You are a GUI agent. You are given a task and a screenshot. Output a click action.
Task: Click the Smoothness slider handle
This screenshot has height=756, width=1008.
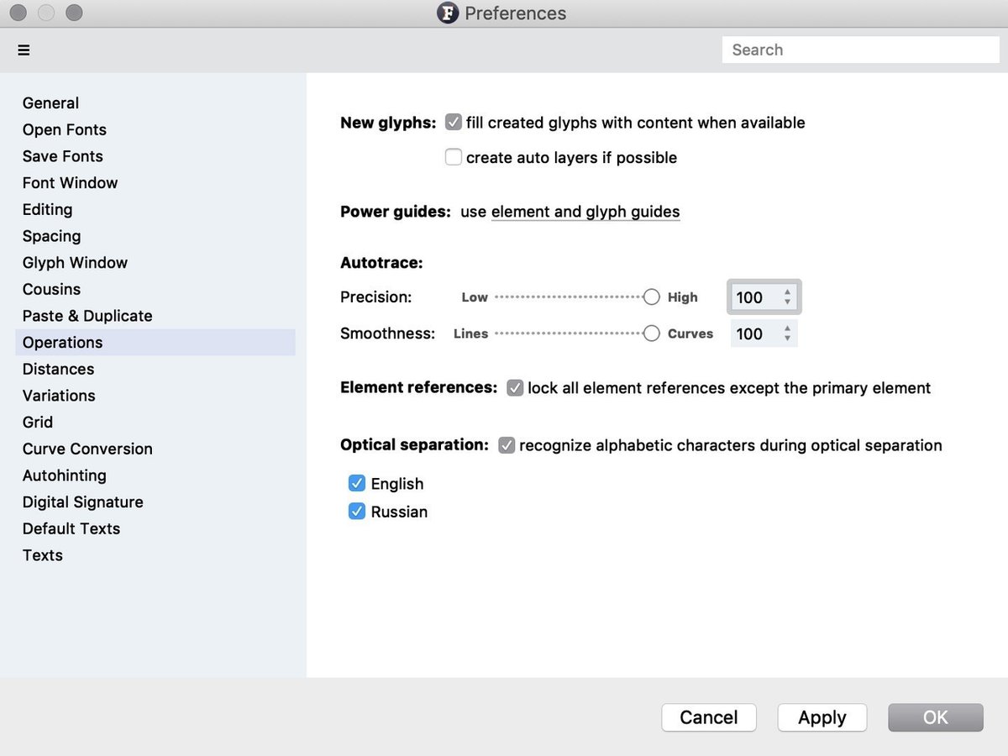(x=651, y=333)
